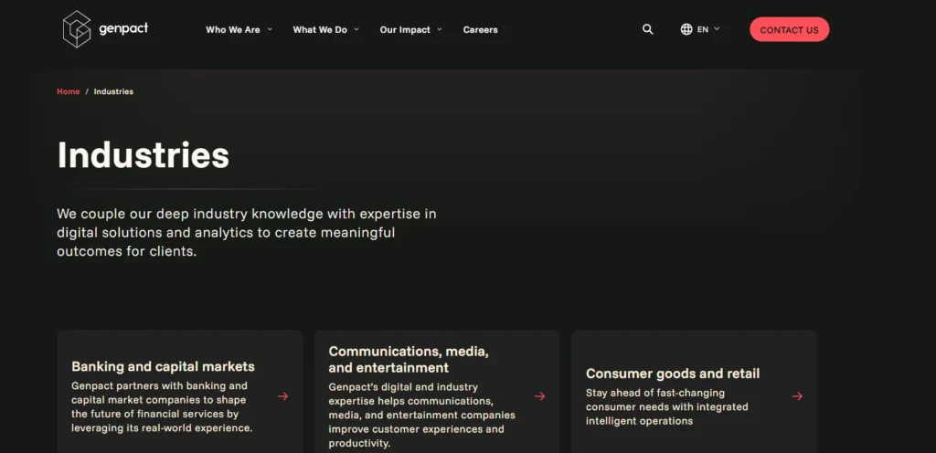Expand the What We Do chevron
Image resolution: width=936 pixels, height=453 pixels.
click(356, 29)
